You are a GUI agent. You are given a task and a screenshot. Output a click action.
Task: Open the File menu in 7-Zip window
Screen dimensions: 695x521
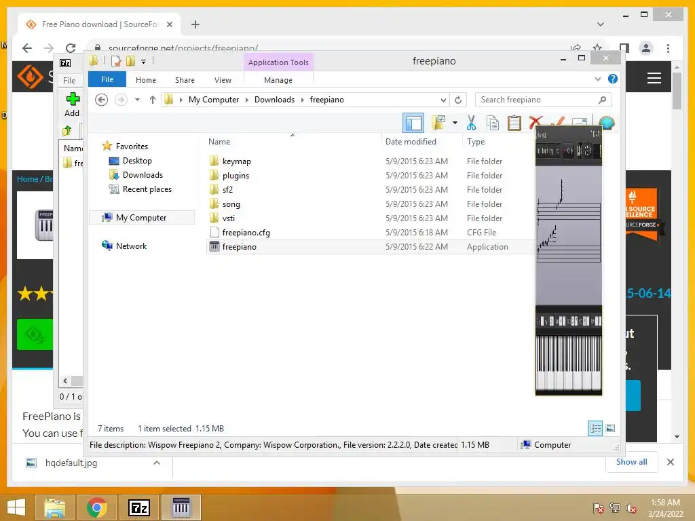(x=69, y=80)
